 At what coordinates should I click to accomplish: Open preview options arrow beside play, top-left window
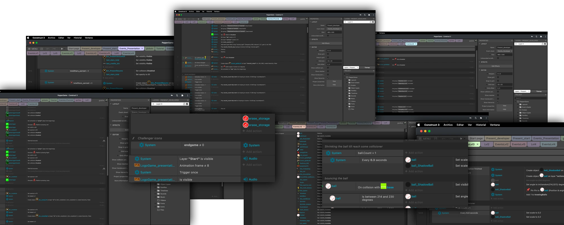65,49
